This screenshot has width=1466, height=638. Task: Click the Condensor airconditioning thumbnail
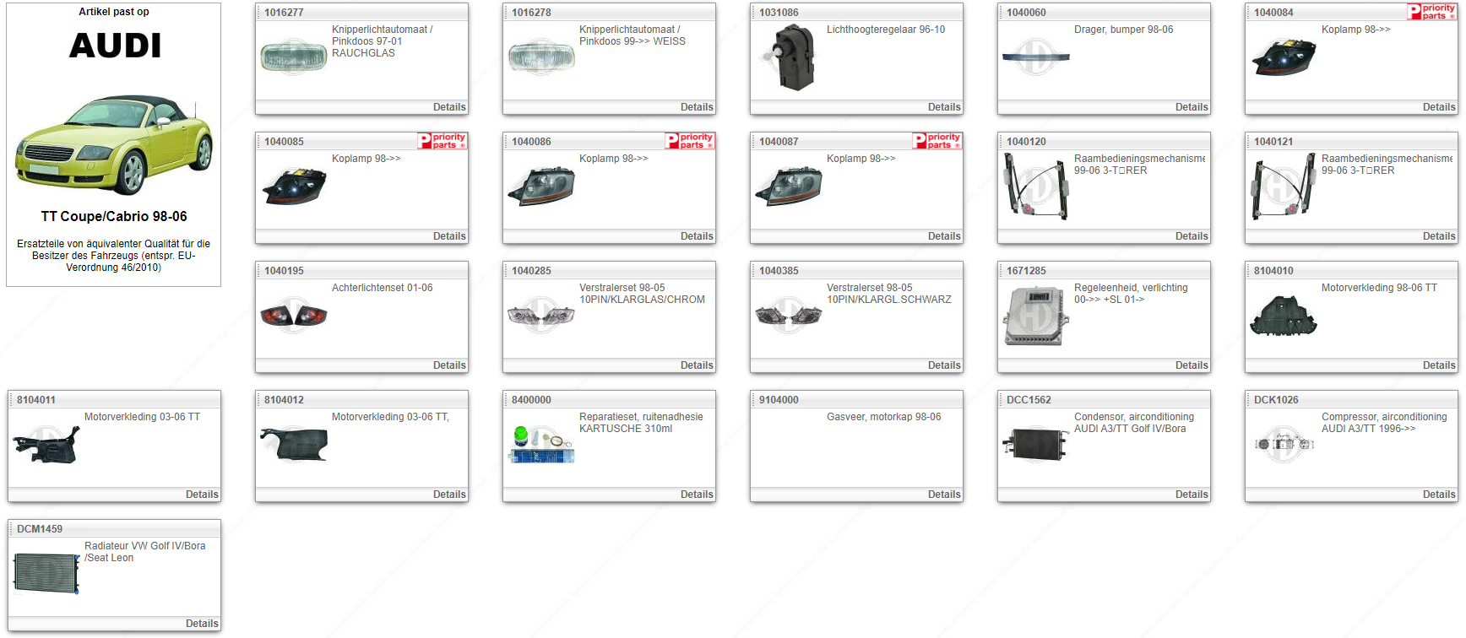click(1035, 445)
